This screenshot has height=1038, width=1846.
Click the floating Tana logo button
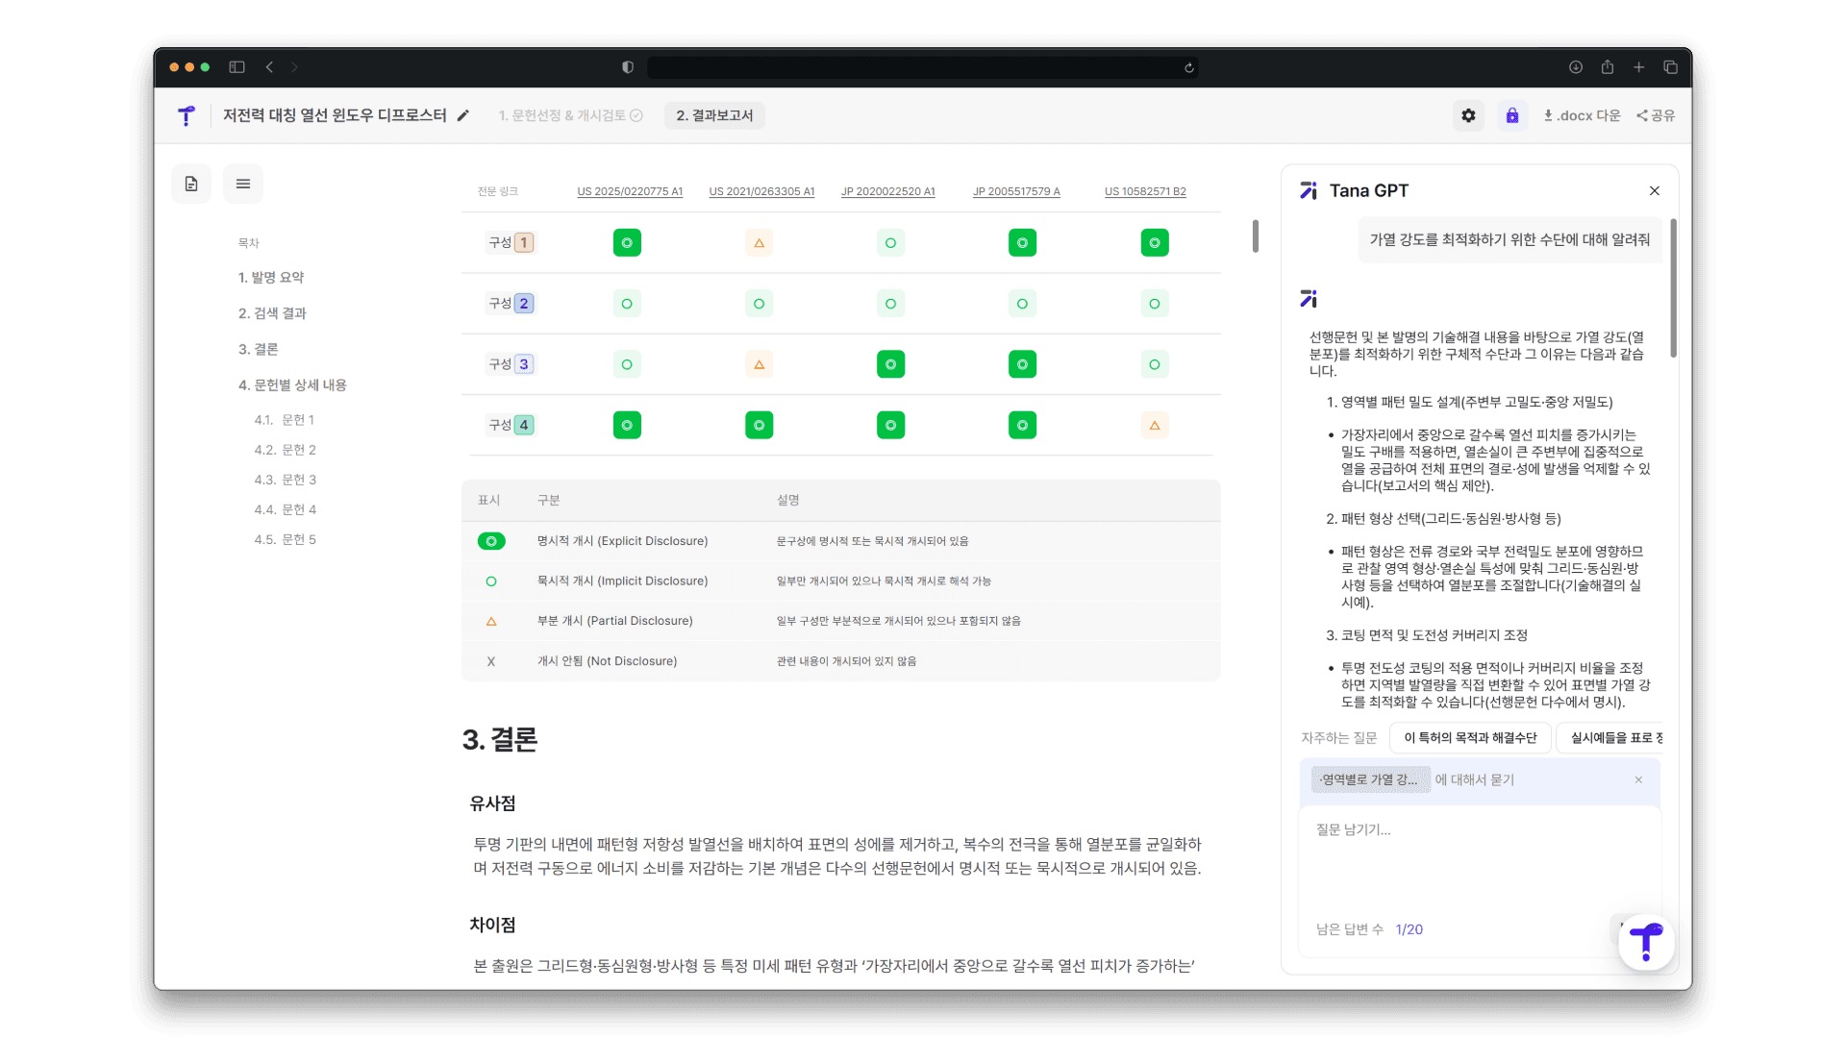click(1646, 942)
